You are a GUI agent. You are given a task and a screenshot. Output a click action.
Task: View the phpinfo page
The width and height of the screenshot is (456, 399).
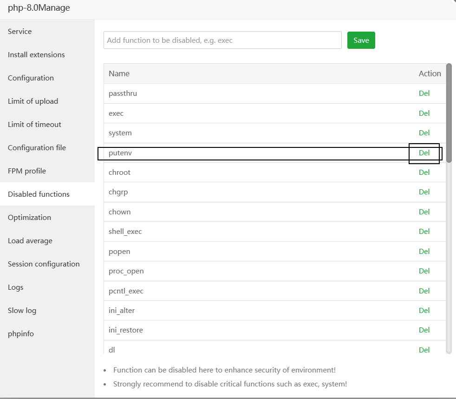point(21,334)
